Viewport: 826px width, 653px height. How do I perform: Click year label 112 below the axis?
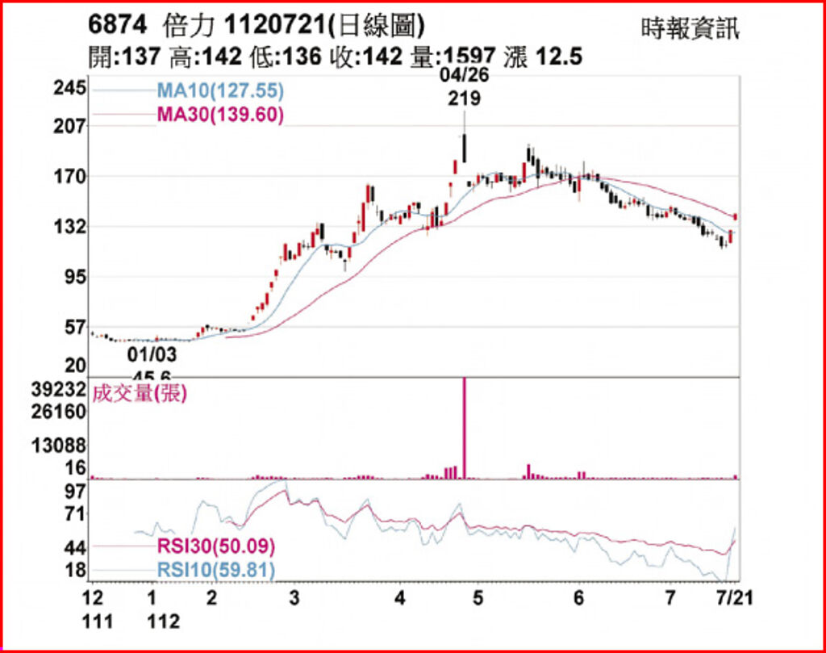point(164,622)
